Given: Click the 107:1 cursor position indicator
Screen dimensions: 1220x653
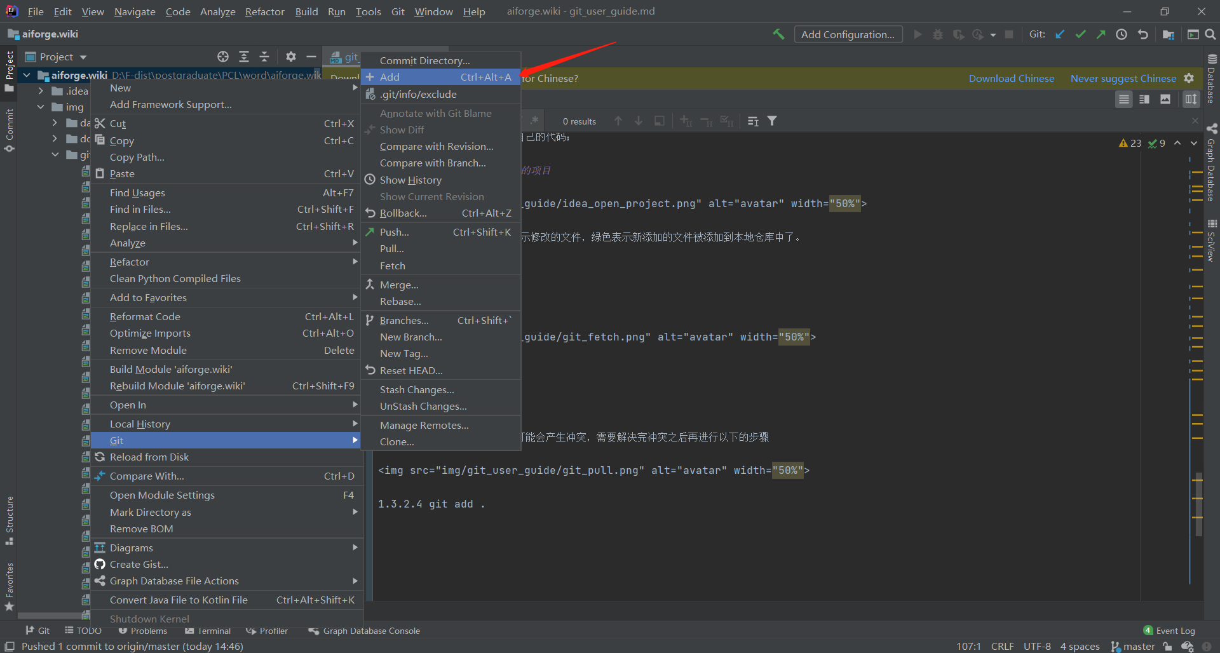Looking at the screenshot, I should click(x=968, y=646).
